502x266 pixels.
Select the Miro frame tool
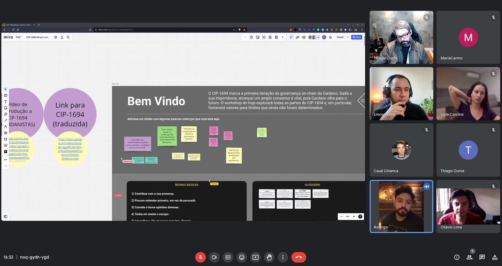(x=6, y=139)
